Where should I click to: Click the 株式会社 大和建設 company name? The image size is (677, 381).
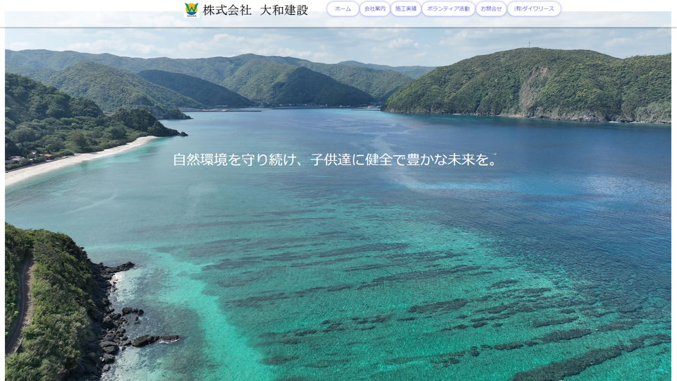pos(255,10)
